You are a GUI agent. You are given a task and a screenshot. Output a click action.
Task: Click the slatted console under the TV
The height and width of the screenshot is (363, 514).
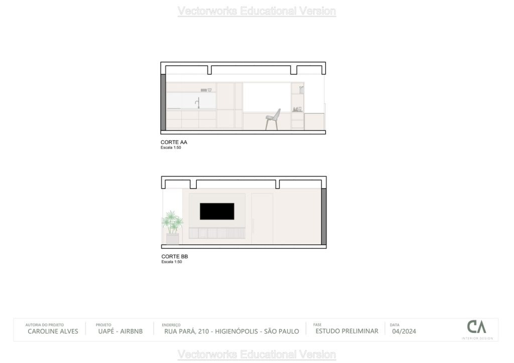pos(217,233)
